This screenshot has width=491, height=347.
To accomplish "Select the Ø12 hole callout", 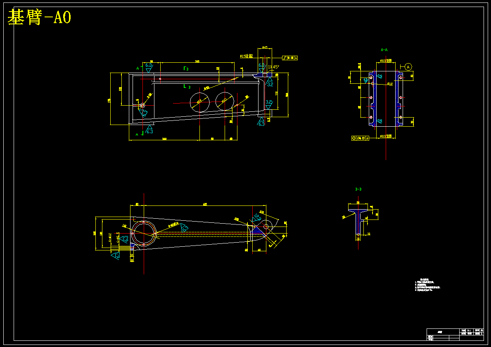I will click(x=390, y=84).
